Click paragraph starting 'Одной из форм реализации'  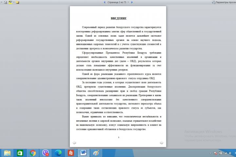click(119, 76)
